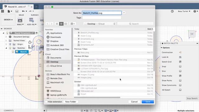
Task: Enable Show Constraints checkbox
Action: click(180, 85)
